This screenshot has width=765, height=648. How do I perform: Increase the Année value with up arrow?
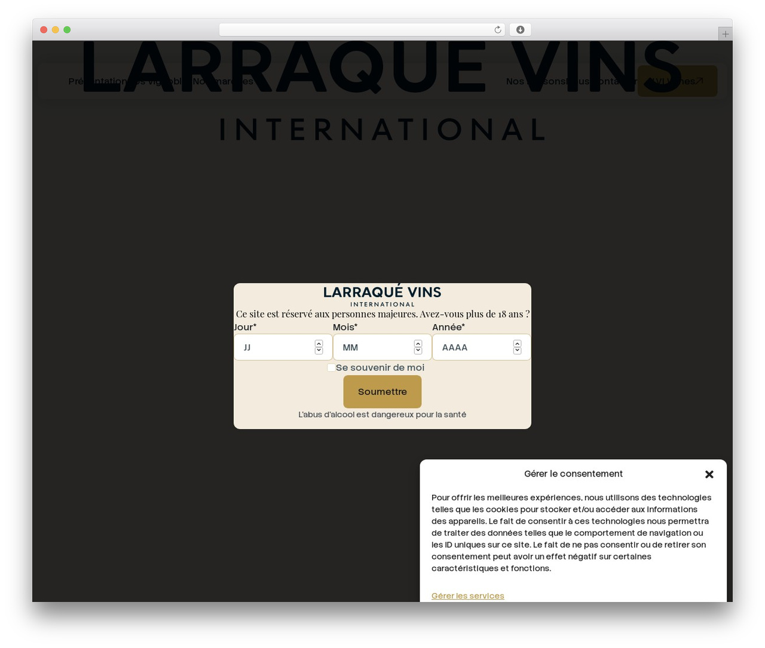[517, 344]
